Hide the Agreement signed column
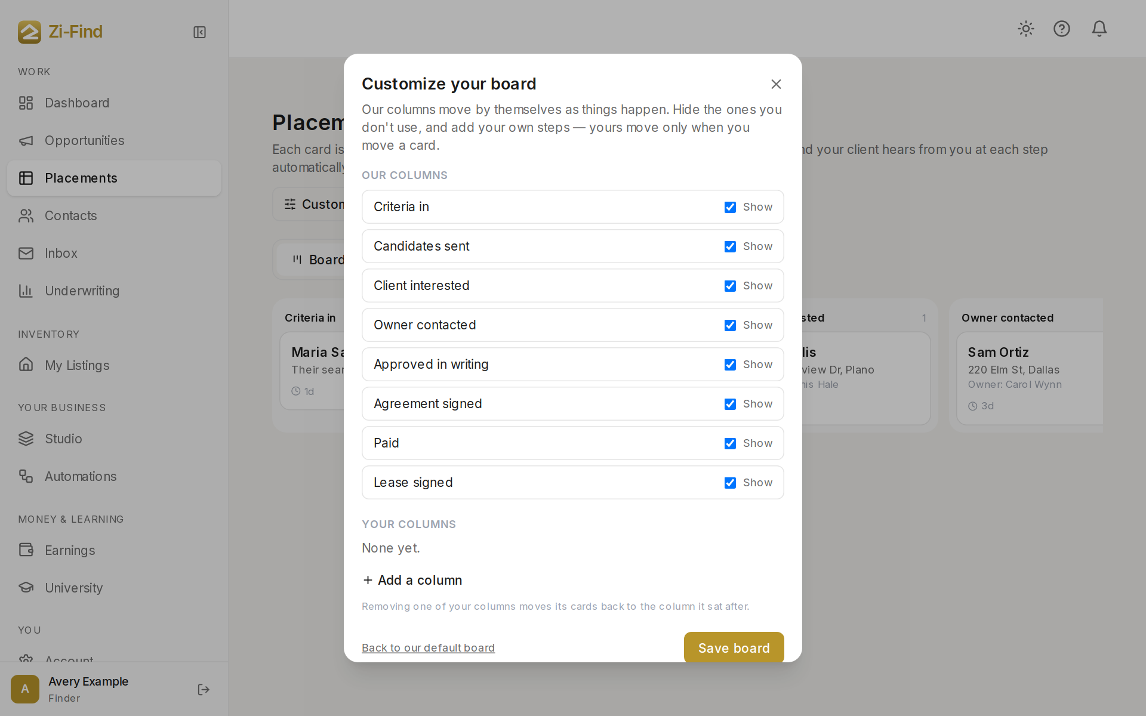Viewport: 1146px width, 716px height. pos(730,404)
